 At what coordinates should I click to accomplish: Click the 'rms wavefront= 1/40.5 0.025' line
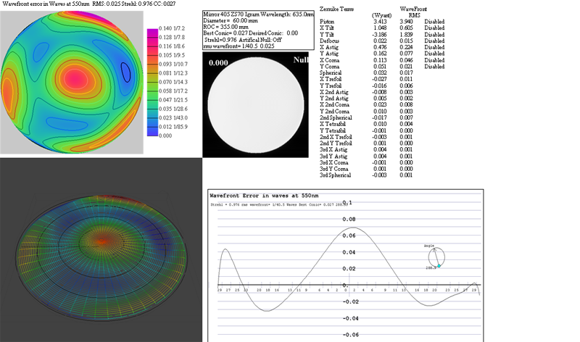239,46
